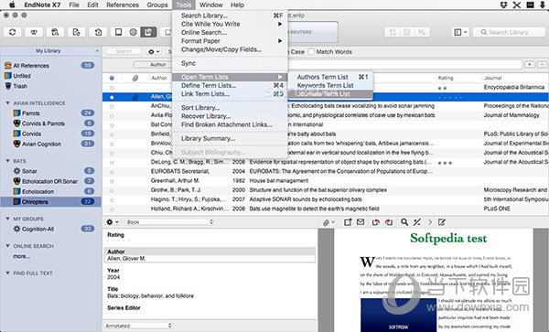Open the File menu
Viewport: 549px width, 332px height.
(x=74, y=5)
